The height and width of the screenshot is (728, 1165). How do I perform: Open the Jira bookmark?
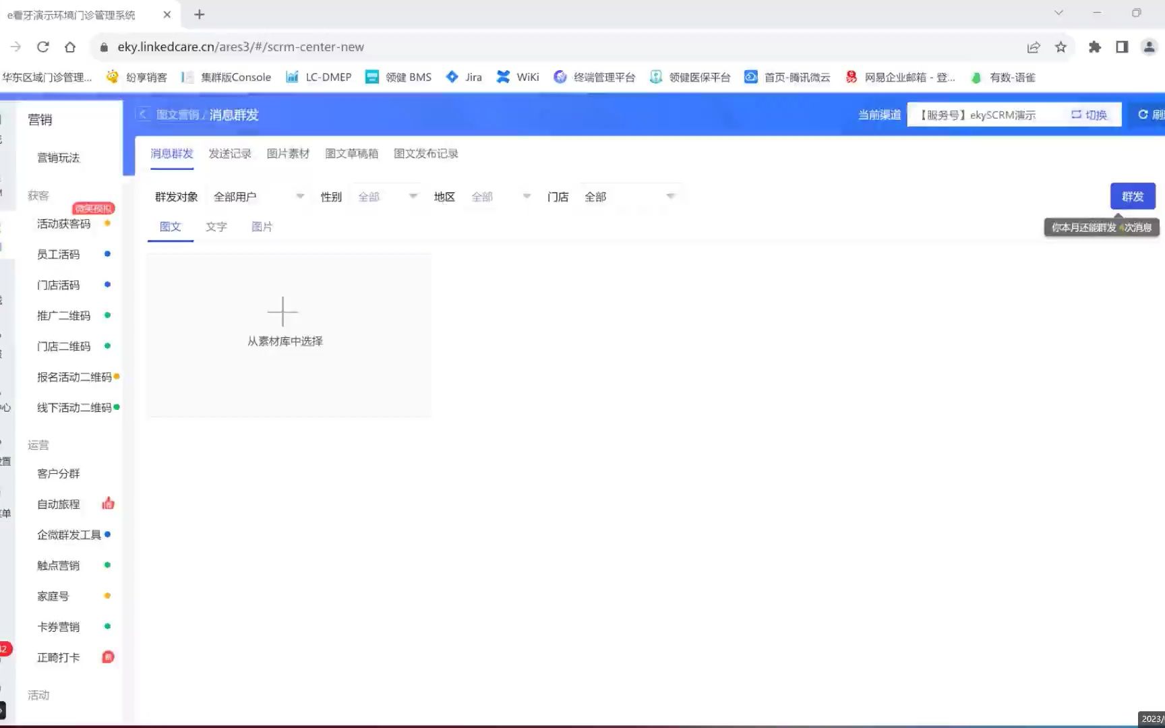click(465, 77)
